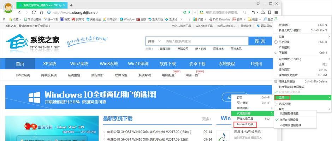Open the 关键词挖 bookmark
The width and height of the screenshot is (332, 141).
coord(94,19)
